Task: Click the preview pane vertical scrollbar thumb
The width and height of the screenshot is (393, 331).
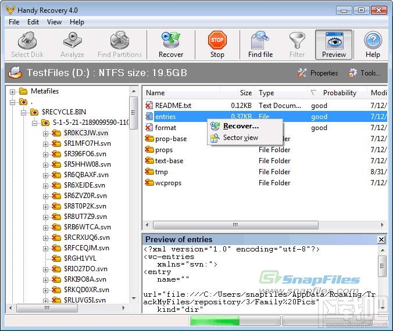Action: tap(382, 266)
